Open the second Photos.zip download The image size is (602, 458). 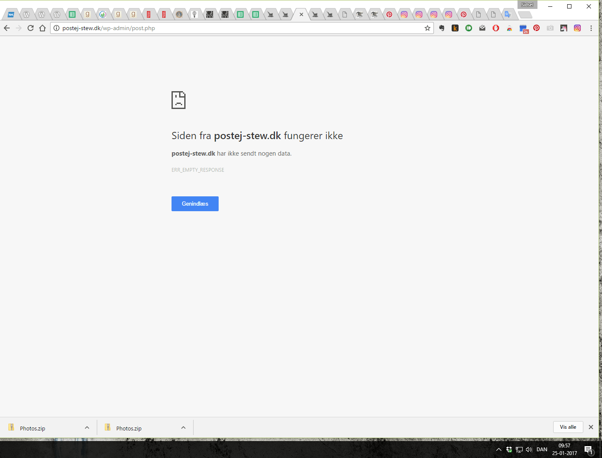pos(129,428)
